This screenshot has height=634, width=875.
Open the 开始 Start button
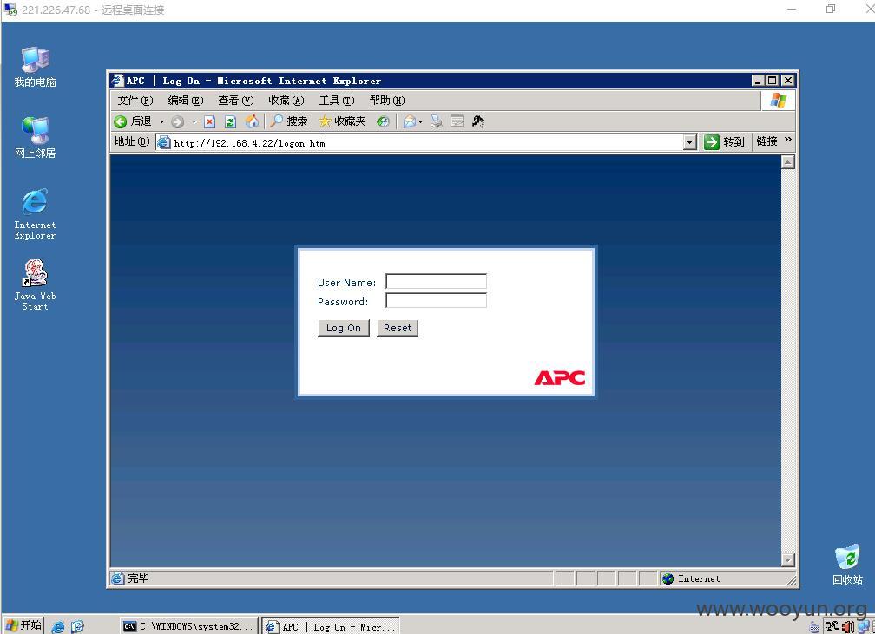tap(23, 625)
